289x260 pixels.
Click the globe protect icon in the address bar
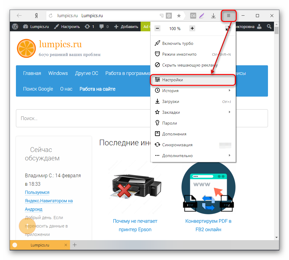point(169,16)
